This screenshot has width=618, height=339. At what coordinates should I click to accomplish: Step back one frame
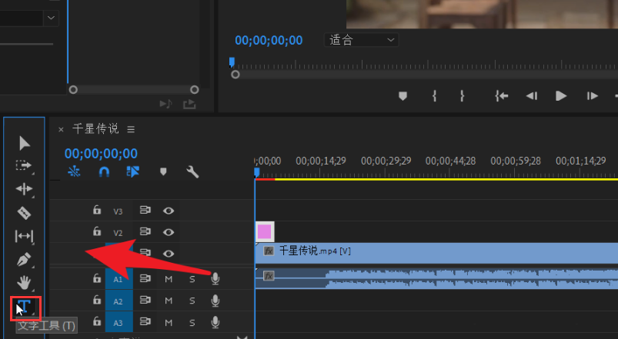(532, 96)
